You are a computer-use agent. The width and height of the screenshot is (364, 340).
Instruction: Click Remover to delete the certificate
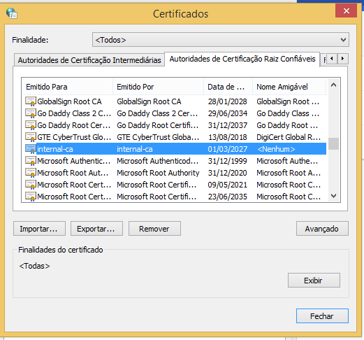click(154, 229)
